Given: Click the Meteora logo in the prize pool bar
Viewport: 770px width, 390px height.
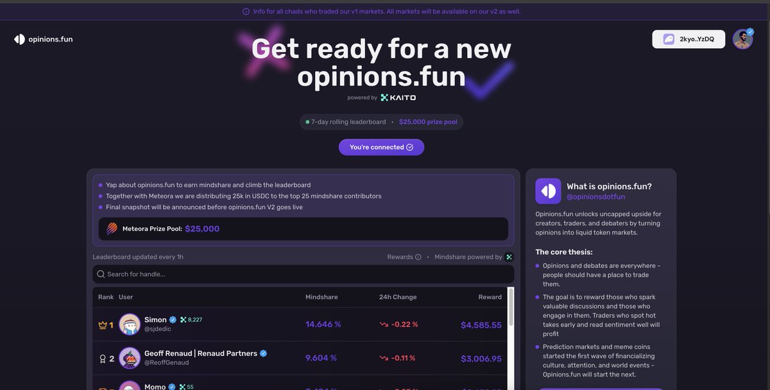Looking at the screenshot, I should (112, 228).
